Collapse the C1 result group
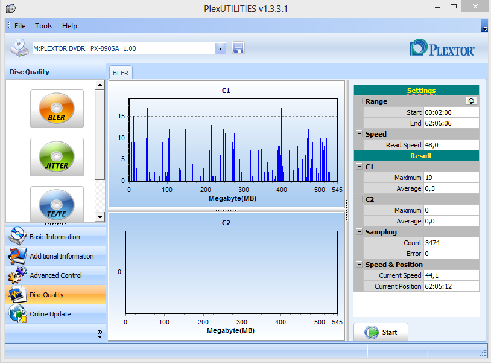This screenshot has width=491, height=363. [359, 166]
